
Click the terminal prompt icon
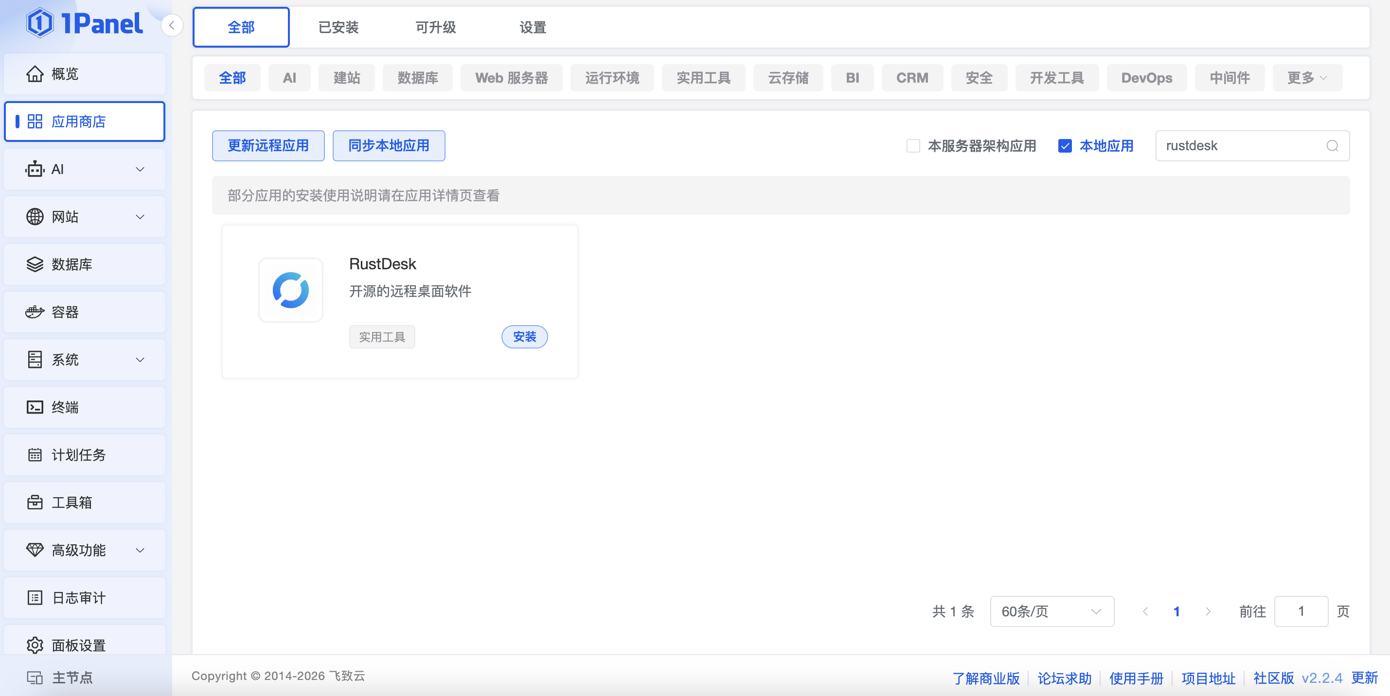35,407
